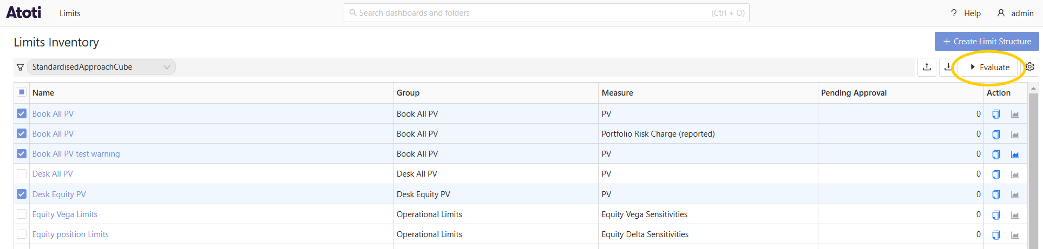Check the Desk All PV row checkbox

[22, 174]
